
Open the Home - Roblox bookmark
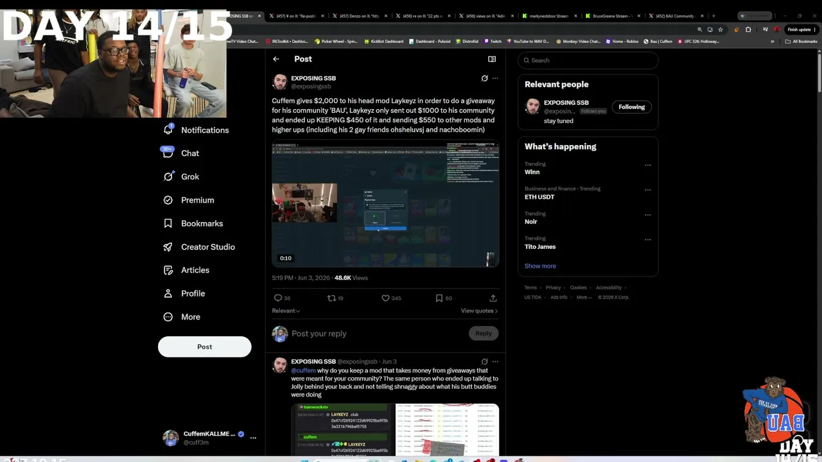(x=622, y=41)
